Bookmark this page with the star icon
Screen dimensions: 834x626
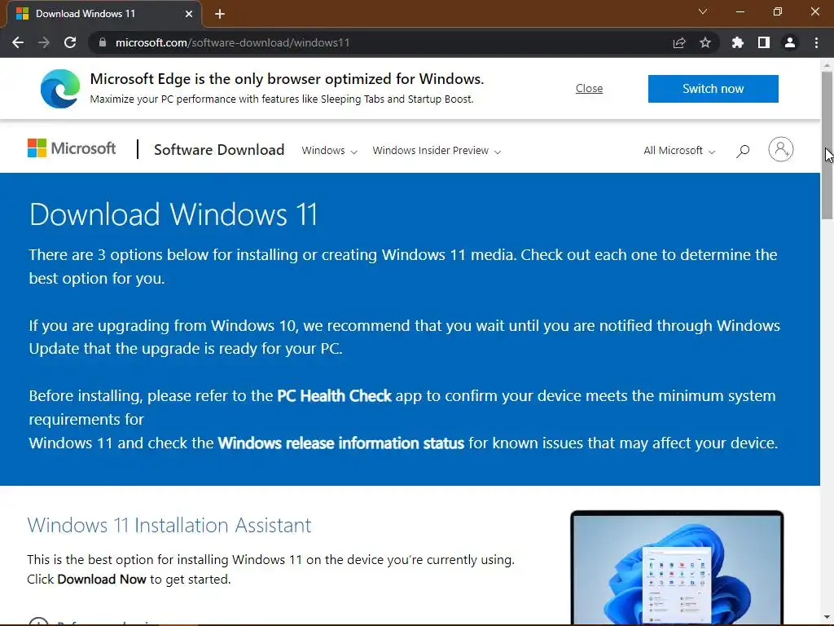click(705, 42)
